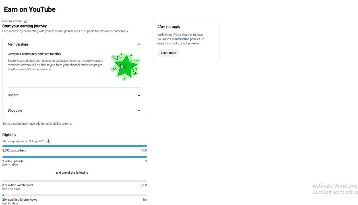The width and height of the screenshot is (358, 205).
Task: Click the subscribers progress bar
Action: [75, 146]
